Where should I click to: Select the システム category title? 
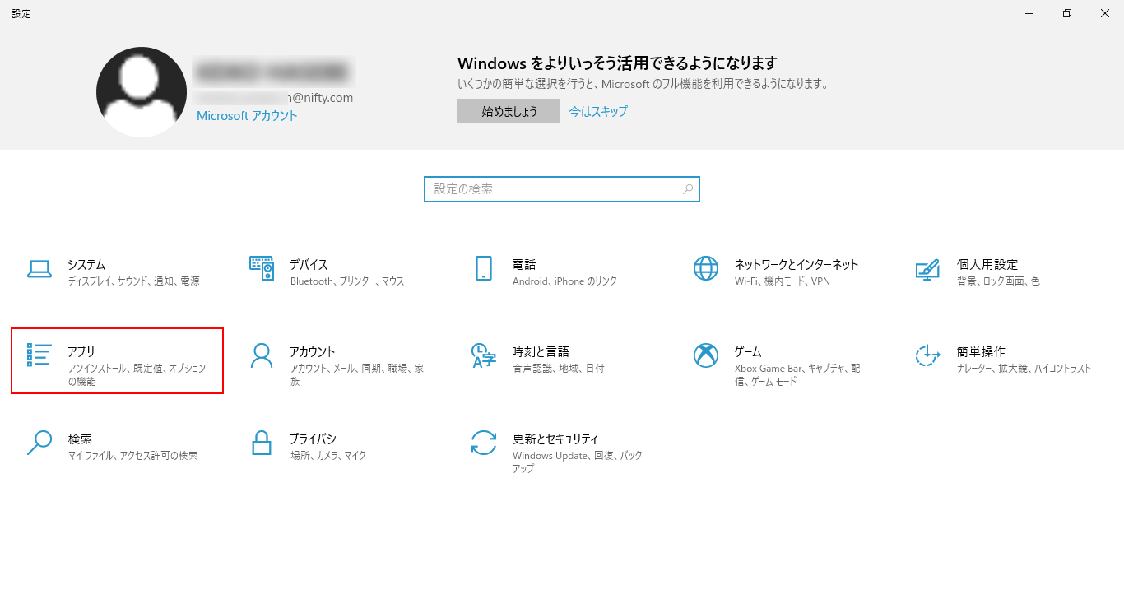point(86,265)
